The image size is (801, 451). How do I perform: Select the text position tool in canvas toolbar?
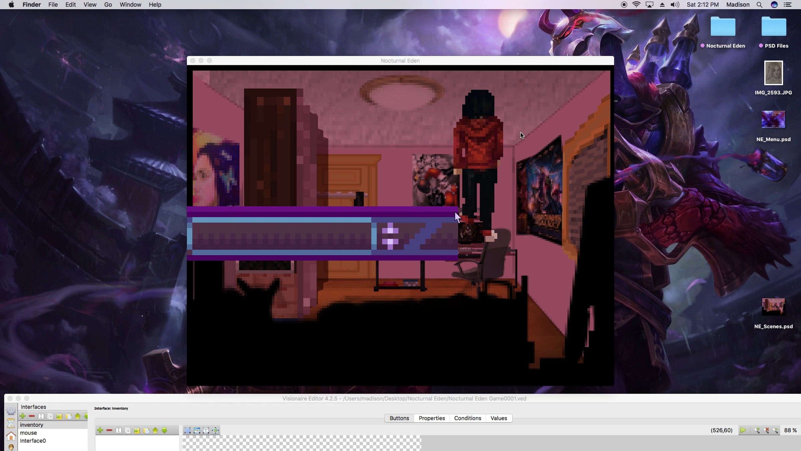point(206,430)
